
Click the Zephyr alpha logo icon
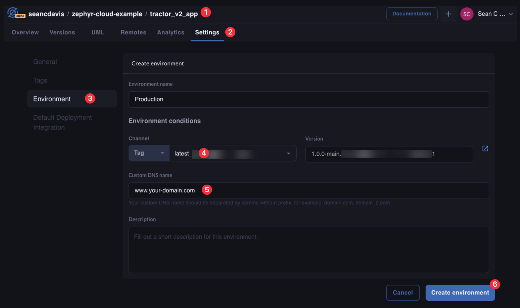[16, 13]
